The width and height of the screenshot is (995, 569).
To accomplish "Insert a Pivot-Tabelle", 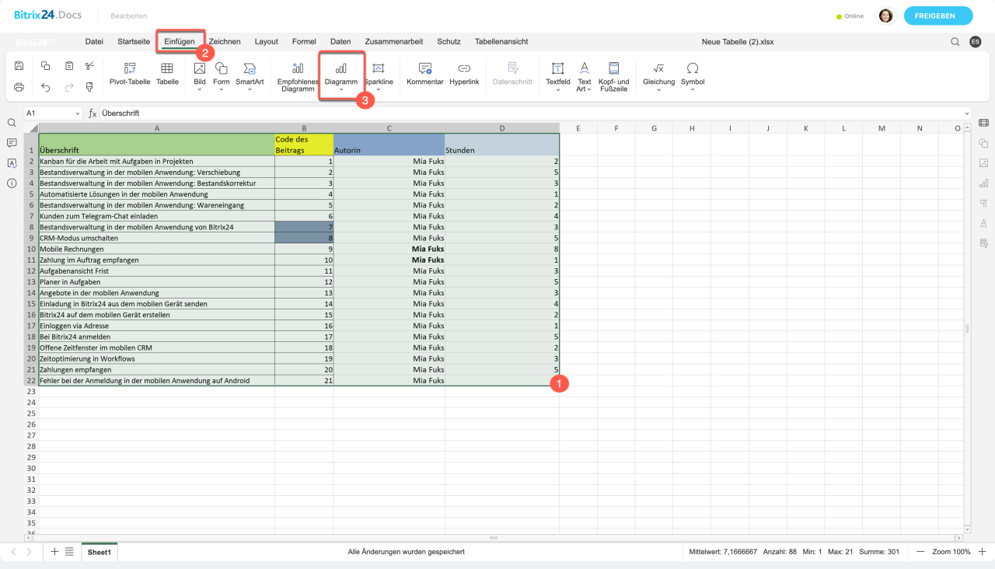I will [129, 73].
